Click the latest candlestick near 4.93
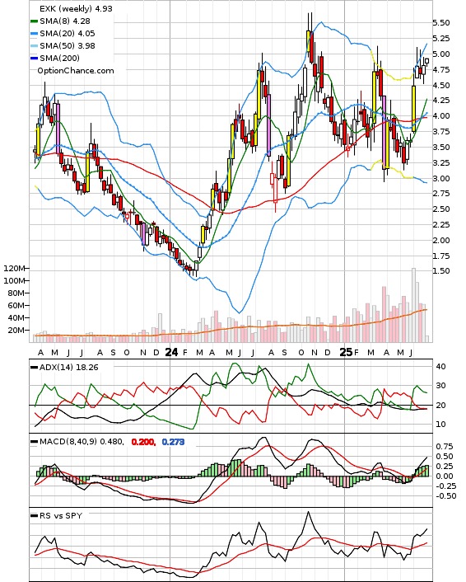The image size is (466, 582). (x=427, y=61)
